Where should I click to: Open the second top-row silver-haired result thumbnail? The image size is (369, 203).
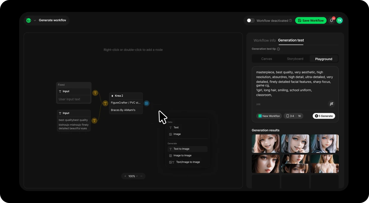(295, 144)
